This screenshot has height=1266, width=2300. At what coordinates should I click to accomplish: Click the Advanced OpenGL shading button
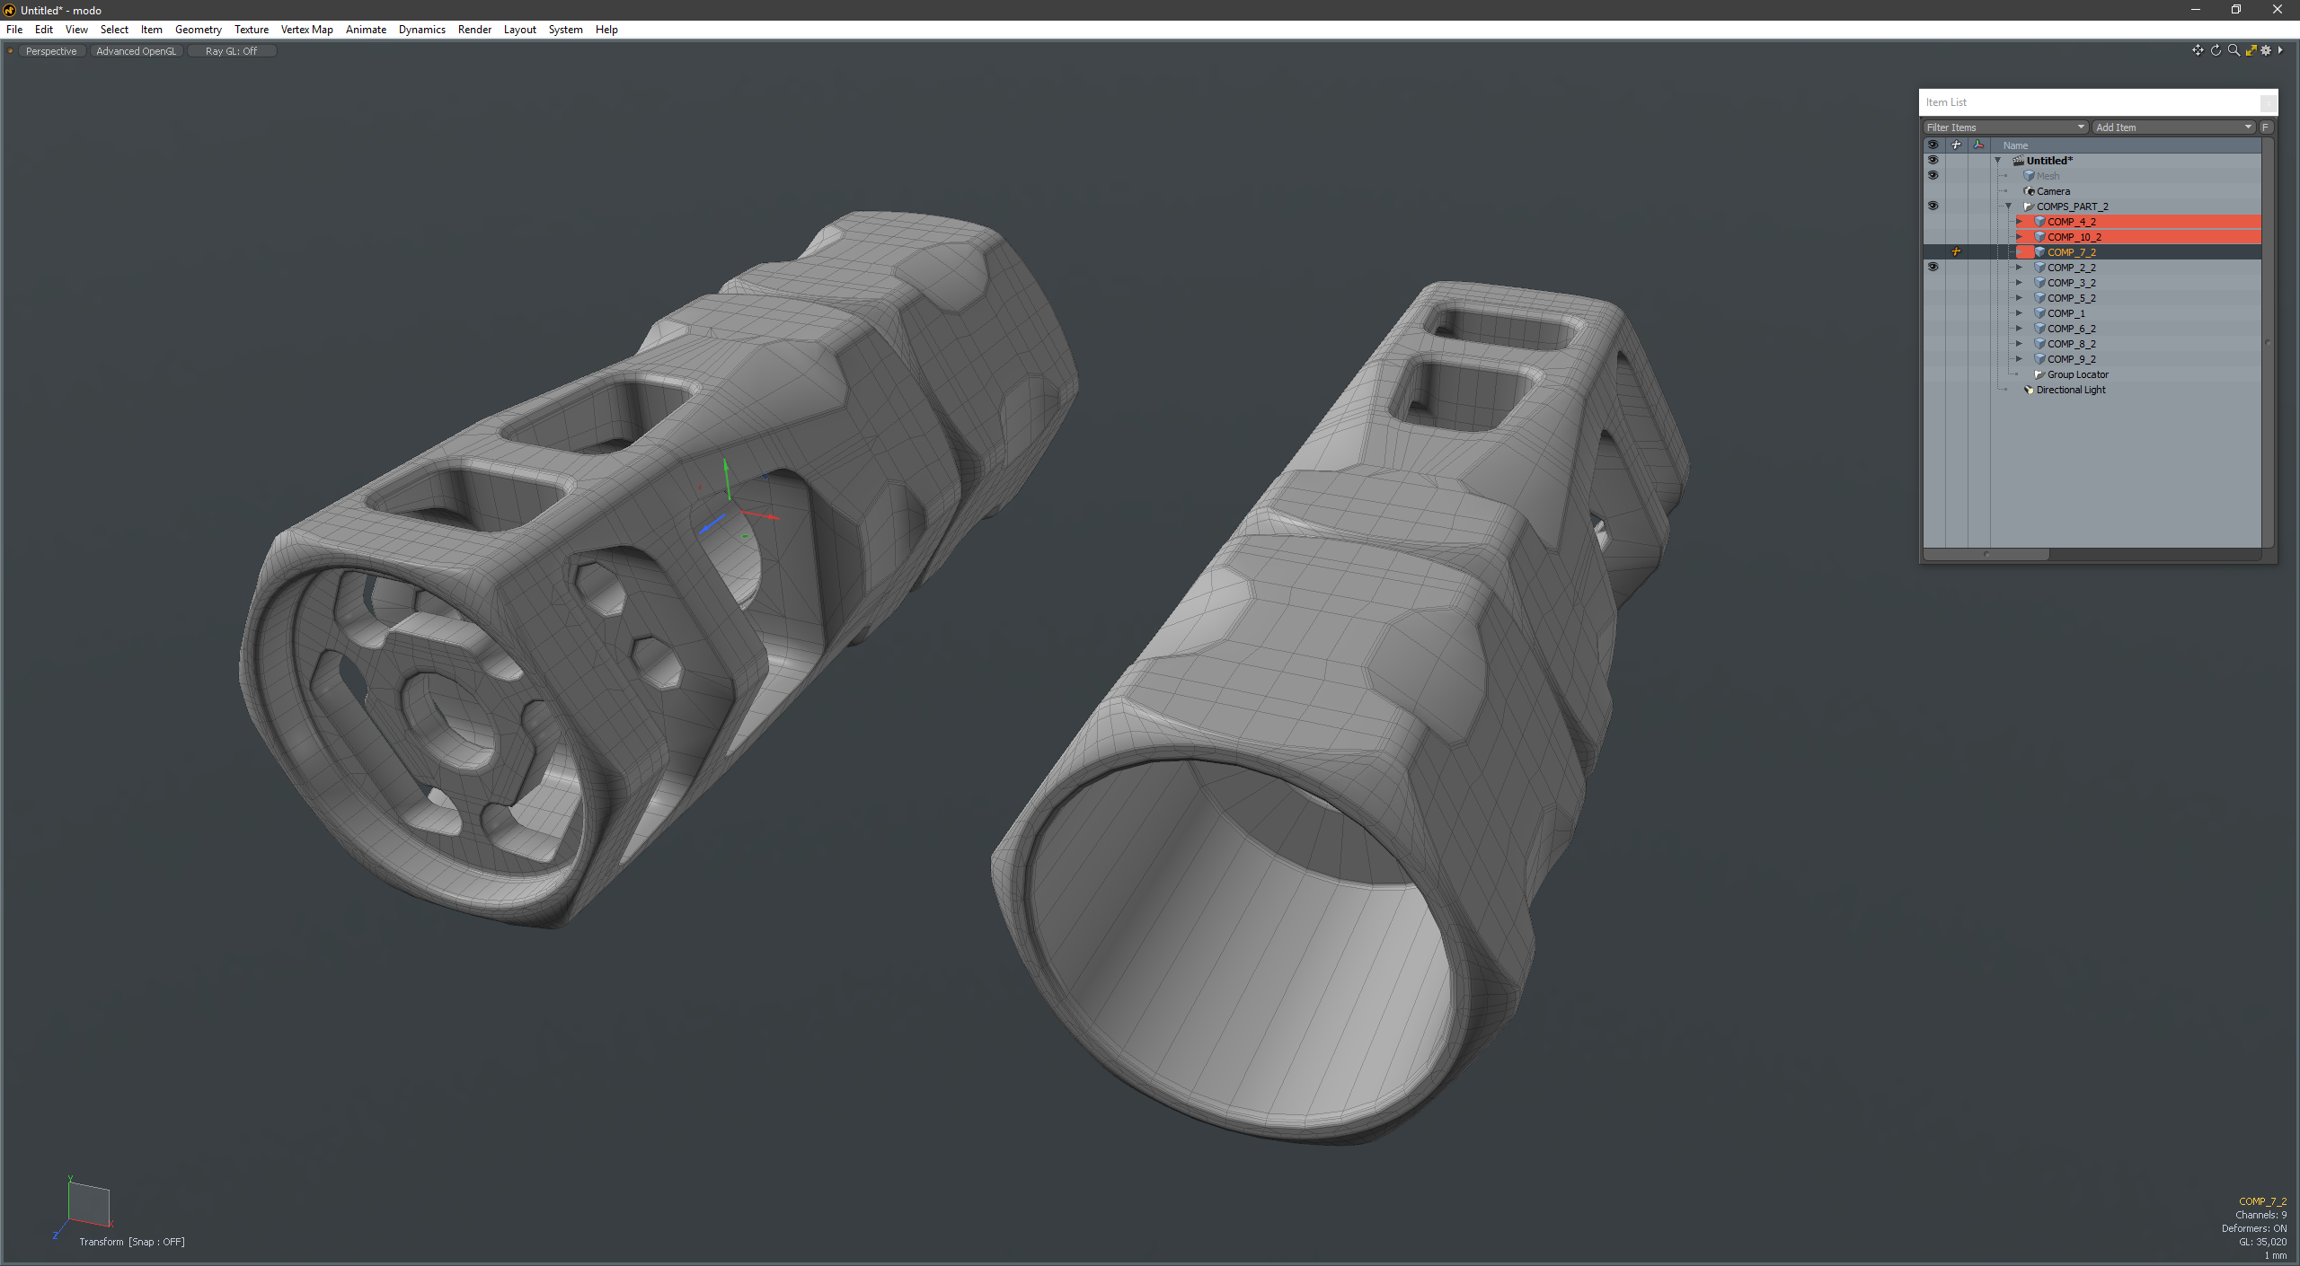(137, 51)
